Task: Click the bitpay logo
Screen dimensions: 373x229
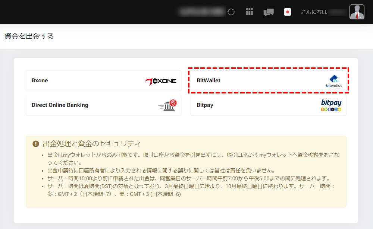Action: [331, 105]
